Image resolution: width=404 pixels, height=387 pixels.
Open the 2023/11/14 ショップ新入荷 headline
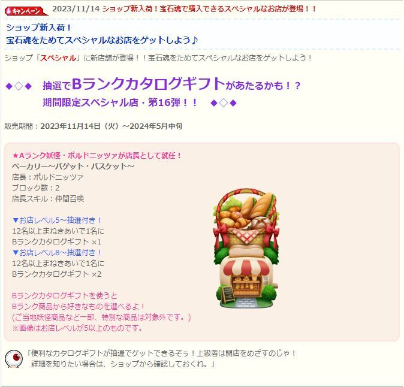click(184, 9)
